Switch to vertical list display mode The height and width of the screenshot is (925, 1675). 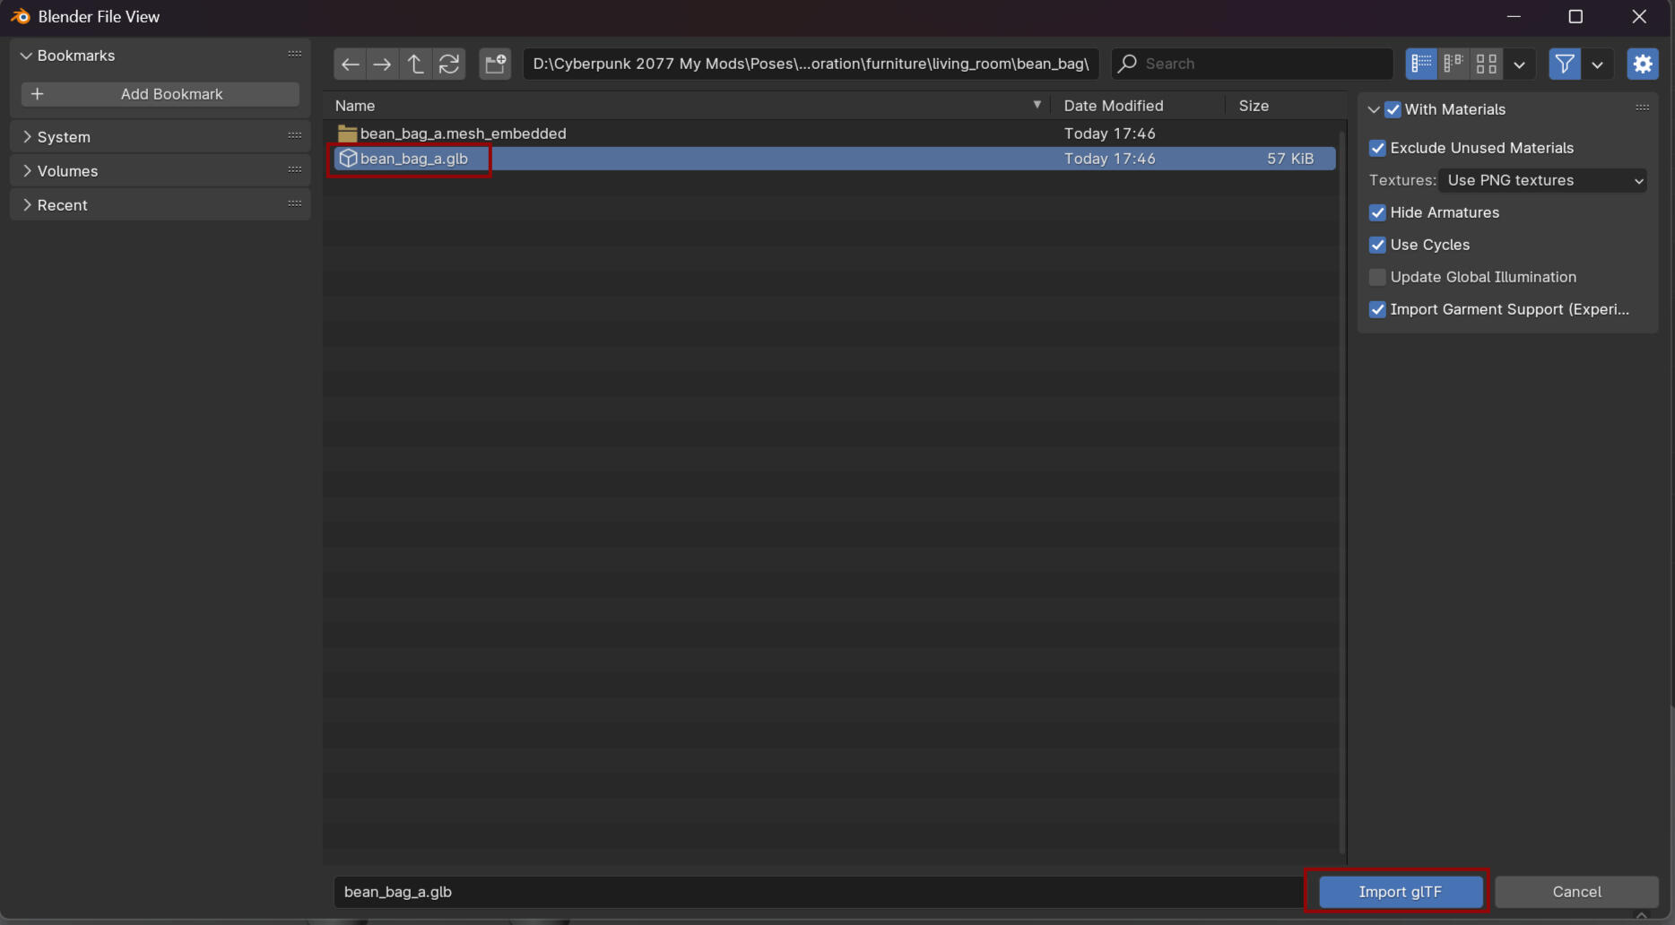(1421, 64)
